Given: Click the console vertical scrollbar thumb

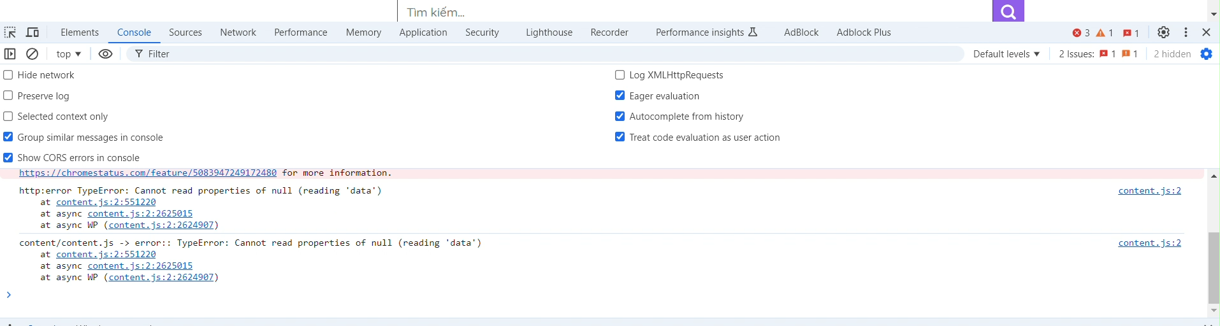Looking at the screenshot, I should [x=1214, y=268].
